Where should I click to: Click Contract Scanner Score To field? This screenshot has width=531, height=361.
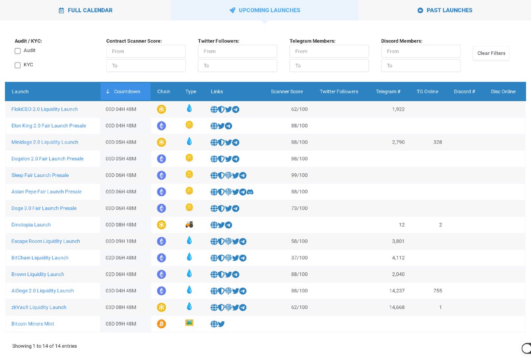146,66
